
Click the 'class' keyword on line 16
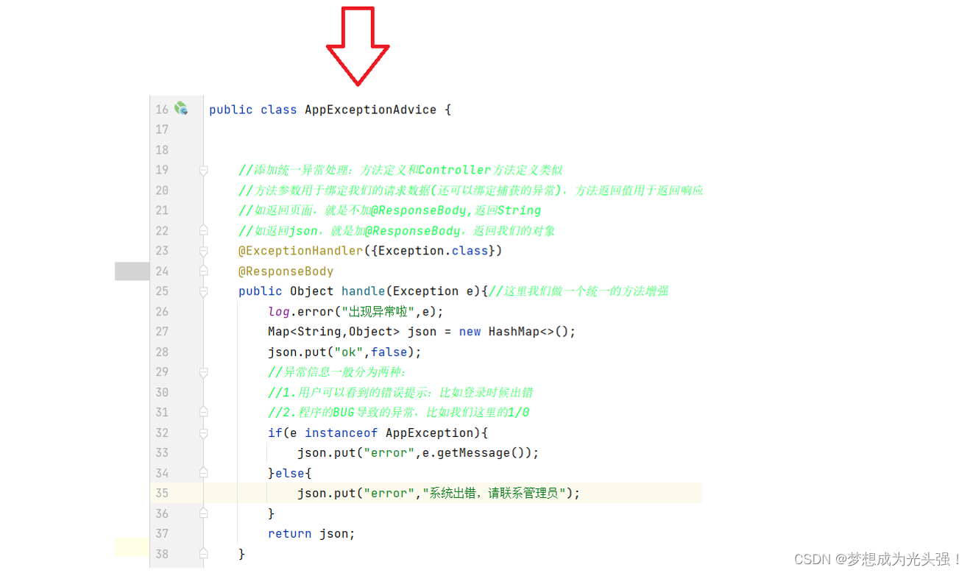pyautogui.click(x=278, y=110)
